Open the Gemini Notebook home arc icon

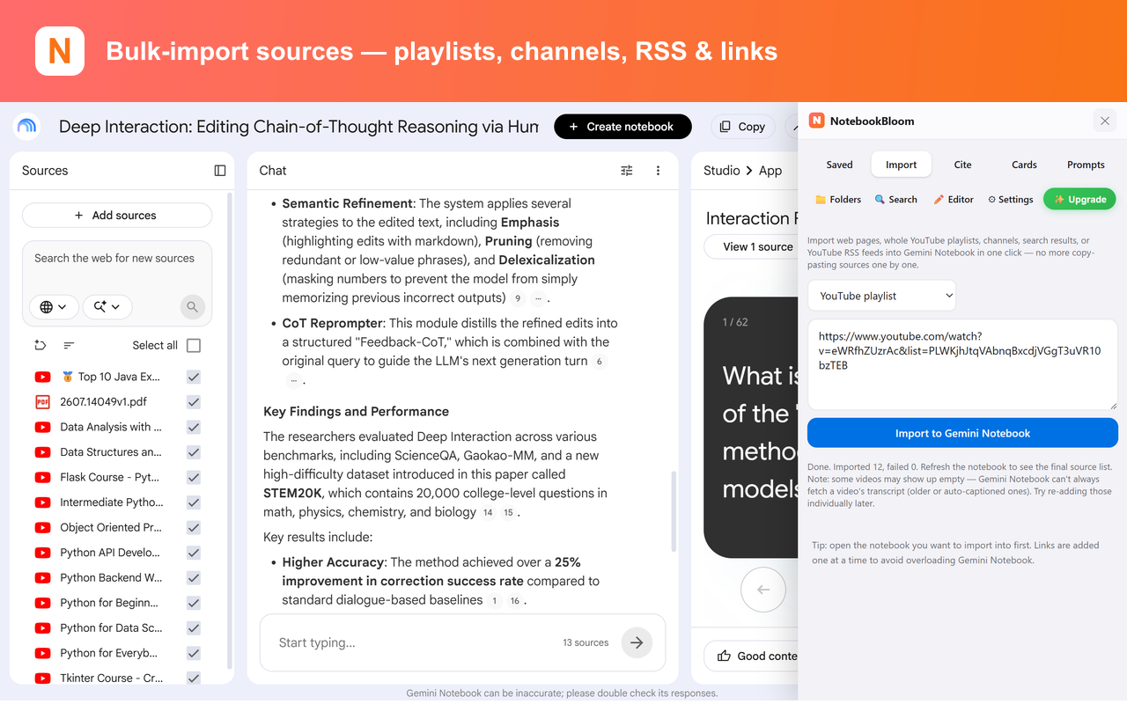(27, 127)
